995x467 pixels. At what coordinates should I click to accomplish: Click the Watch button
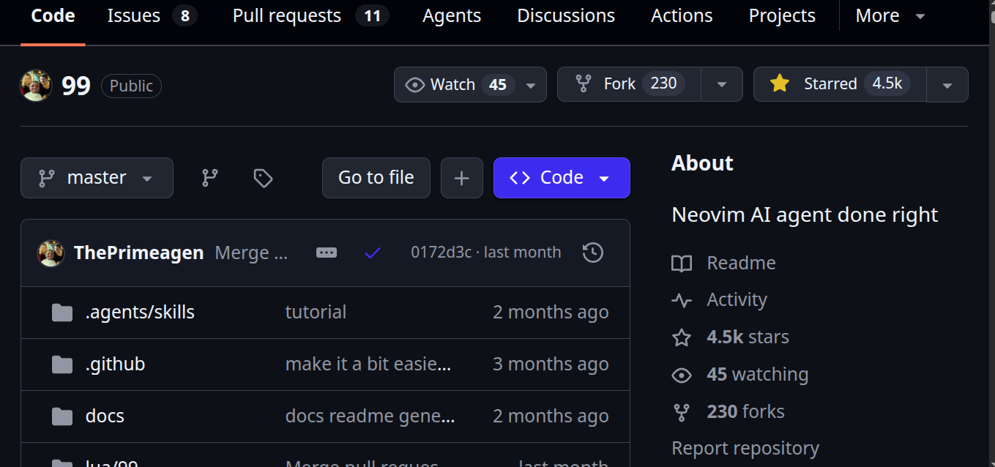[x=460, y=84]
